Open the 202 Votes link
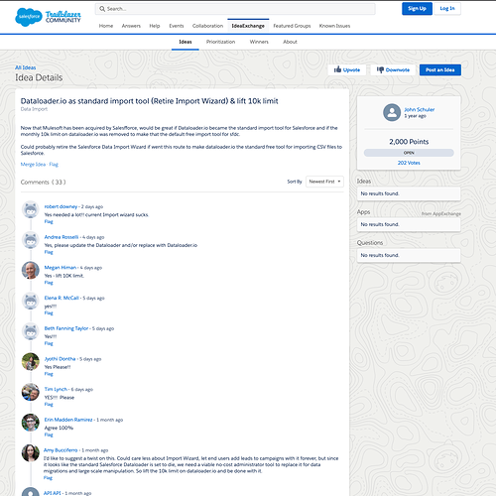This screenshot has height=496, width=496. [409, 163]
